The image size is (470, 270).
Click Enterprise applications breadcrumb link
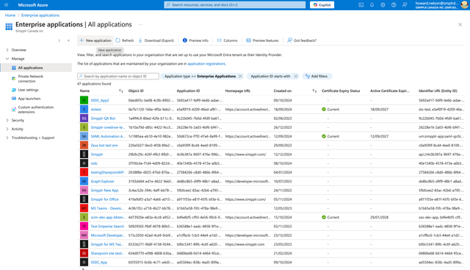tap(40, 15)
